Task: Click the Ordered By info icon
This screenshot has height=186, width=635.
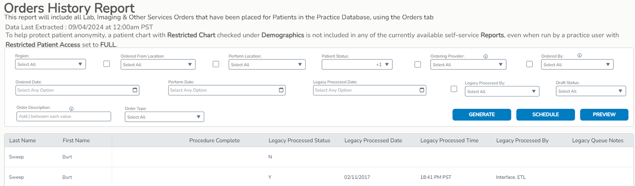Action: 579,56
